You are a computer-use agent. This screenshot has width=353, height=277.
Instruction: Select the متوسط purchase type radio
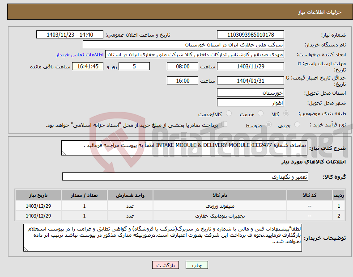[268, 124]
